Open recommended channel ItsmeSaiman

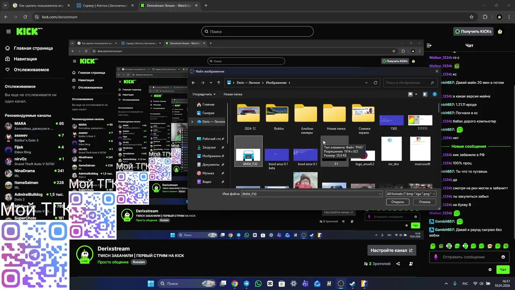pos(34,184)
